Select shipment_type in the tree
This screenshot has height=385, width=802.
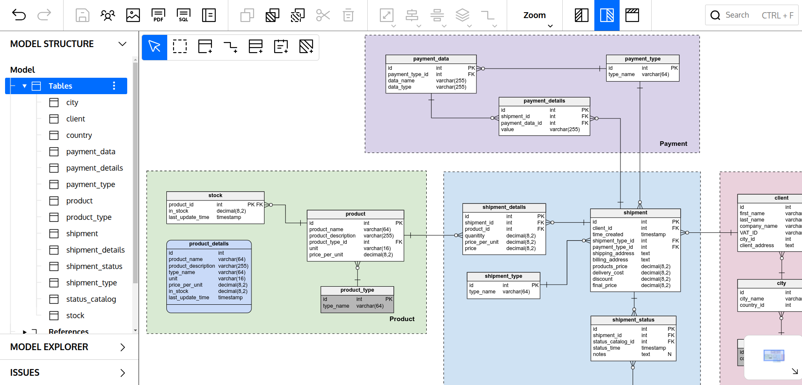point(91,283)
